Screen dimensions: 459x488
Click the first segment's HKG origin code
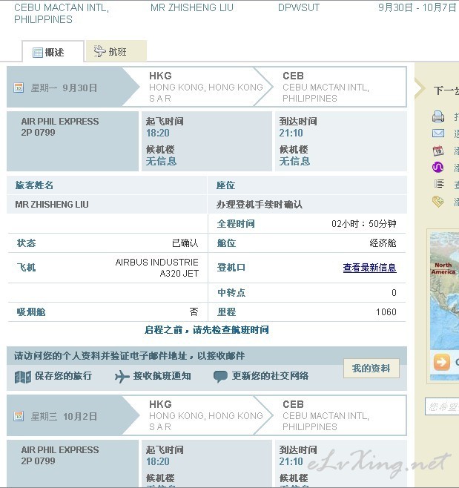click(160, 76)
